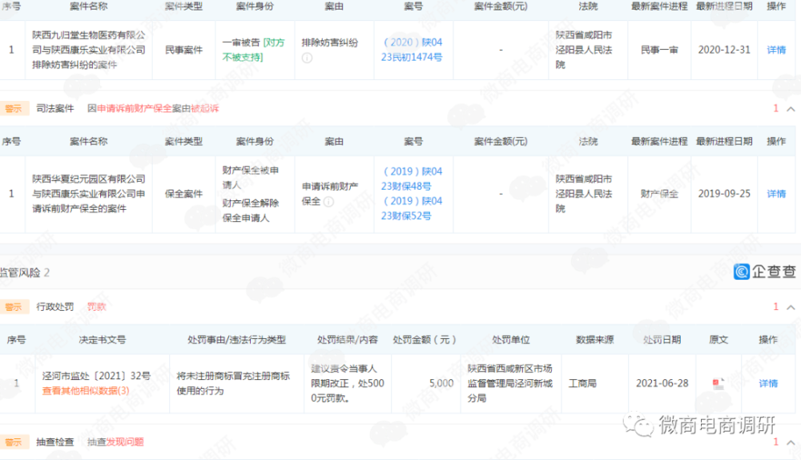Click the 企查查 logo
The width and height of the screenshot is (801, 460).
765,272
